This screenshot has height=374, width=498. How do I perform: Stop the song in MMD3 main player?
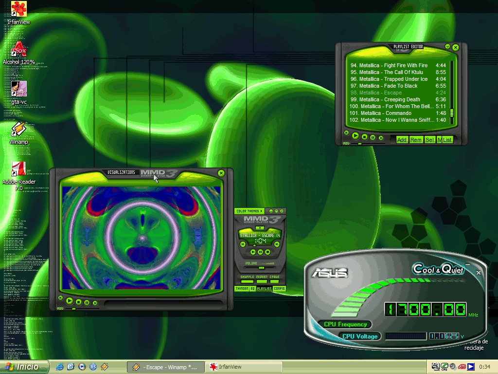[x=268, y=252]
